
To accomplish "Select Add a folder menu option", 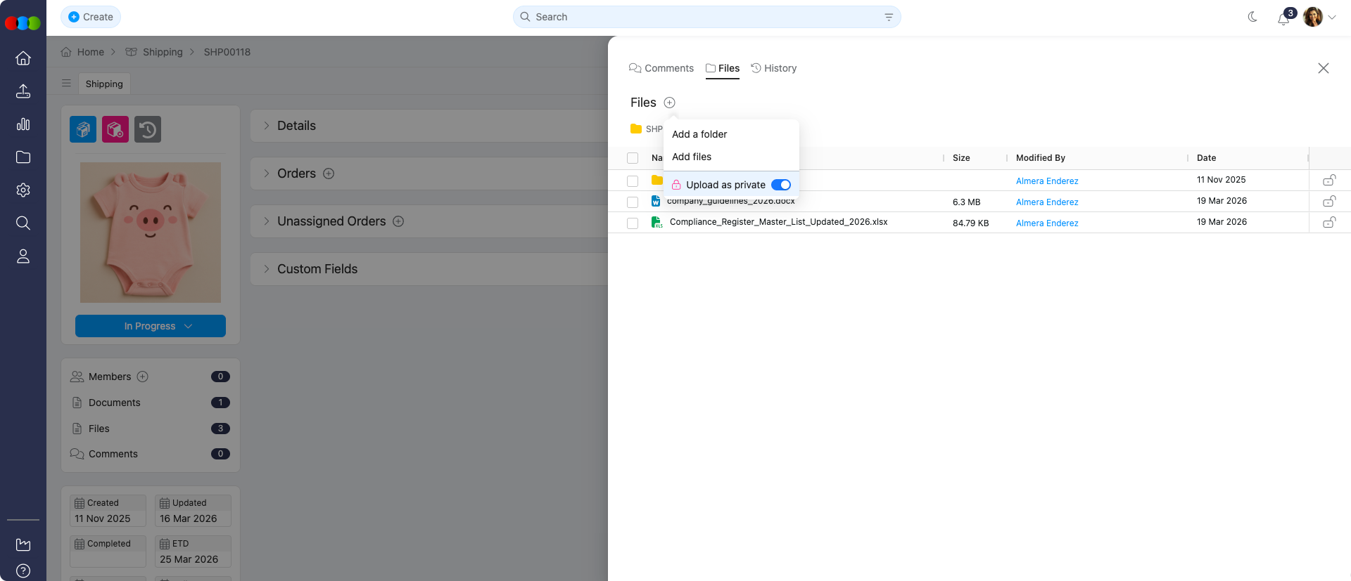I will pyautogui.click(x=699, y=134).
